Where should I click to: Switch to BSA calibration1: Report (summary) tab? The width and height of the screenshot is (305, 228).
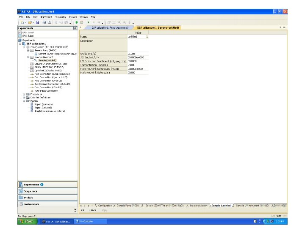coord(110,28)
